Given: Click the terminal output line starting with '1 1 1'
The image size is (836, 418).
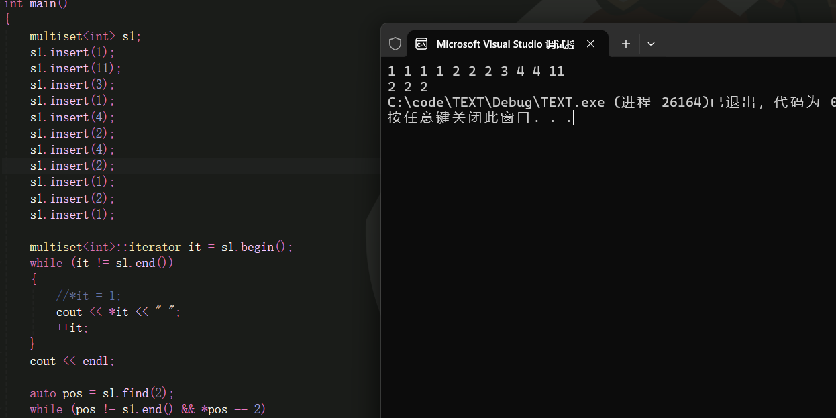Looking at the screenshot, I should [470, 70].
